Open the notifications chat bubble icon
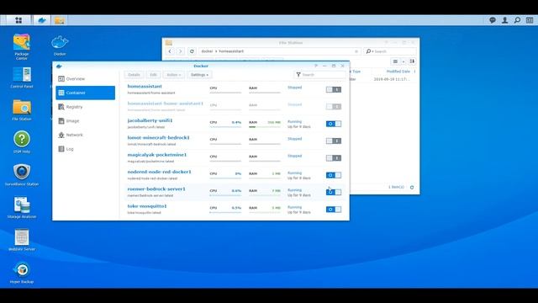The image size is (538, 303). [x=493, y=20]
